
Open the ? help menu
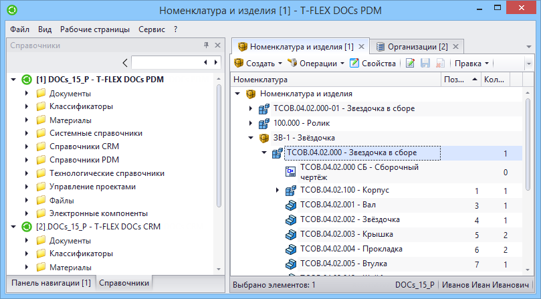point(176,29)
